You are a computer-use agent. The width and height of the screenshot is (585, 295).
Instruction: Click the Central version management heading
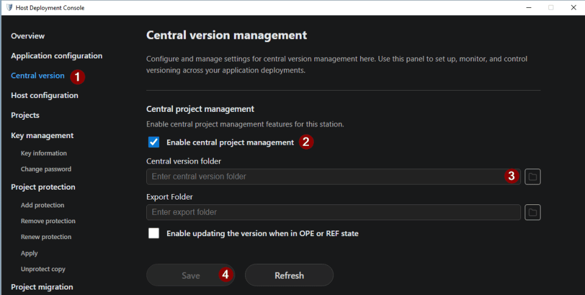coord(227,35)
